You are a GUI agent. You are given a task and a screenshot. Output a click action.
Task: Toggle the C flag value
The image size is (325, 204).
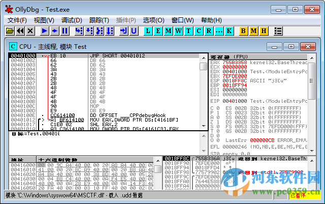coord(218,108)
